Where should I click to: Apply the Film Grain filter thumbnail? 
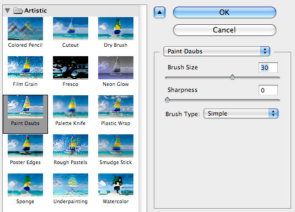click(25, 68)
